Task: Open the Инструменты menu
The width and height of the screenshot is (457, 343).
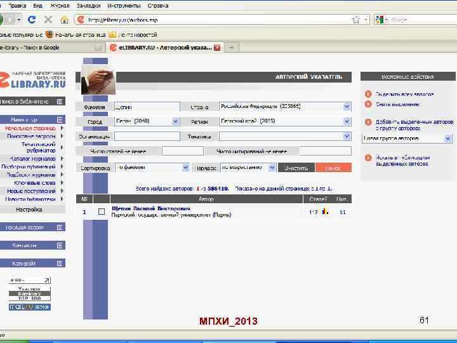Action: click(124, 6)
